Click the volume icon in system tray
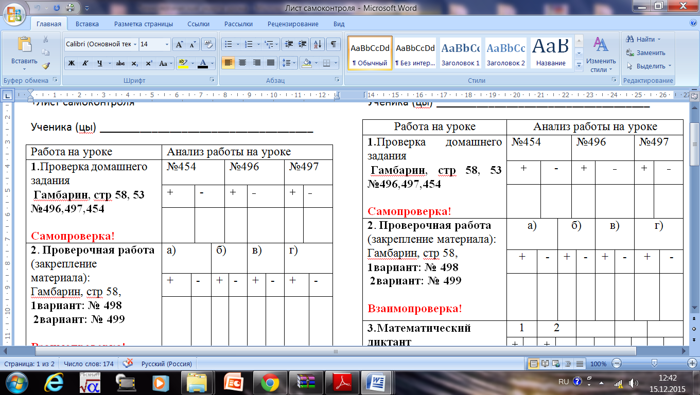Screen dimensions: 700x395 634,383
